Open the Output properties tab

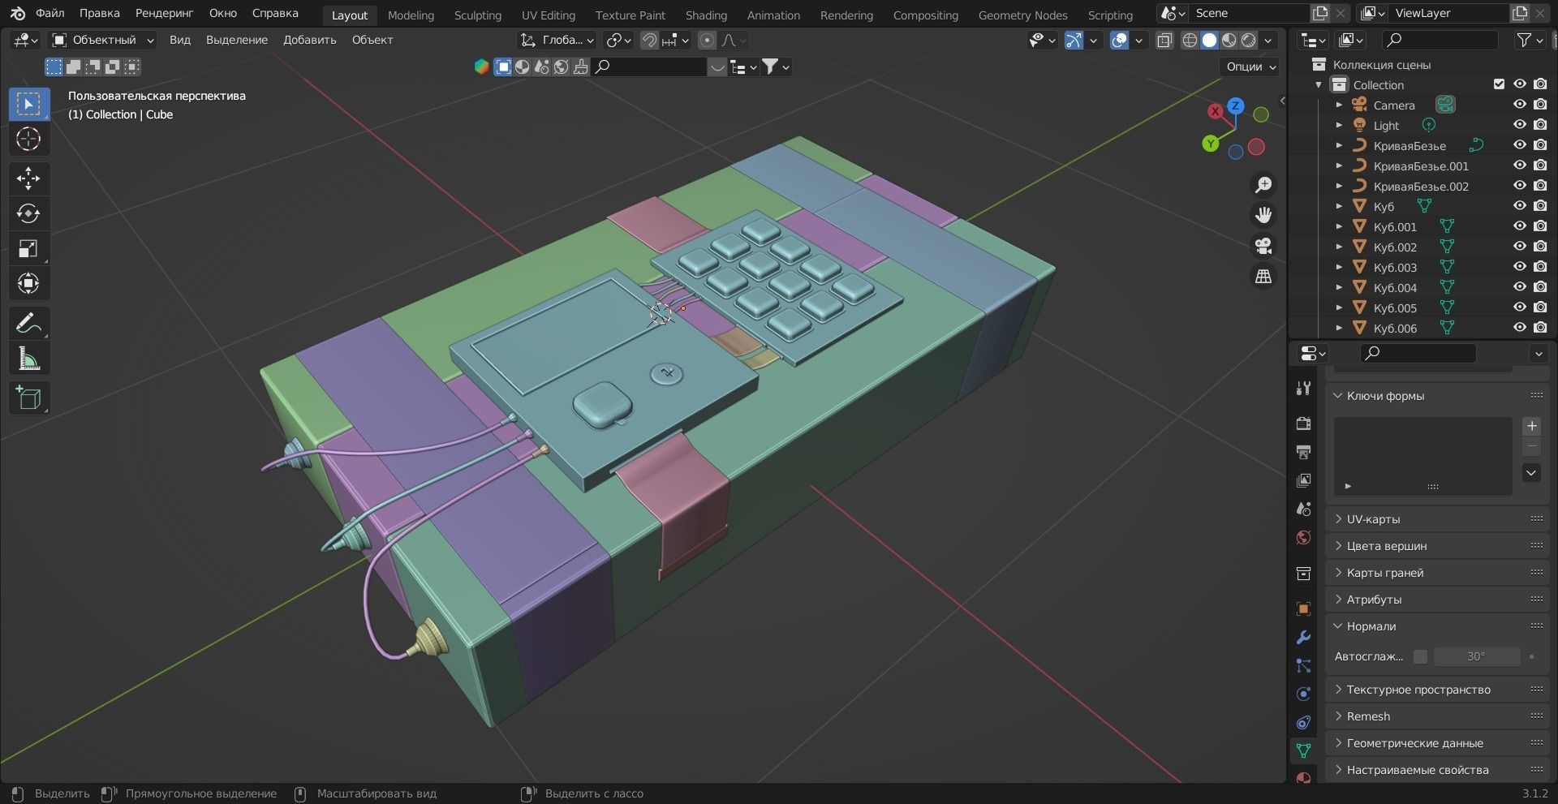[1303, 452]
